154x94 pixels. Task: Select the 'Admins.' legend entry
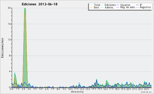tap(109, 7)
